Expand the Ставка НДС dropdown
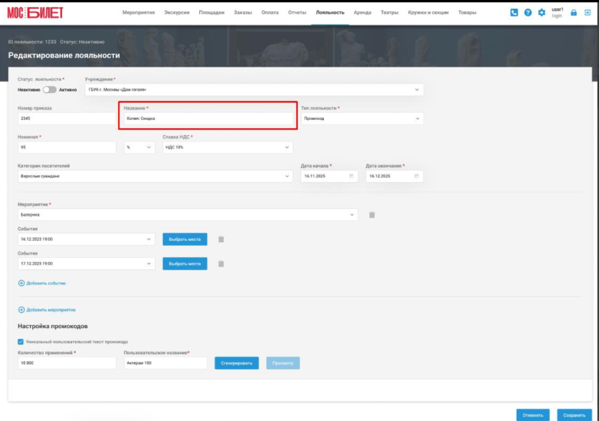 tap(228, 147)
